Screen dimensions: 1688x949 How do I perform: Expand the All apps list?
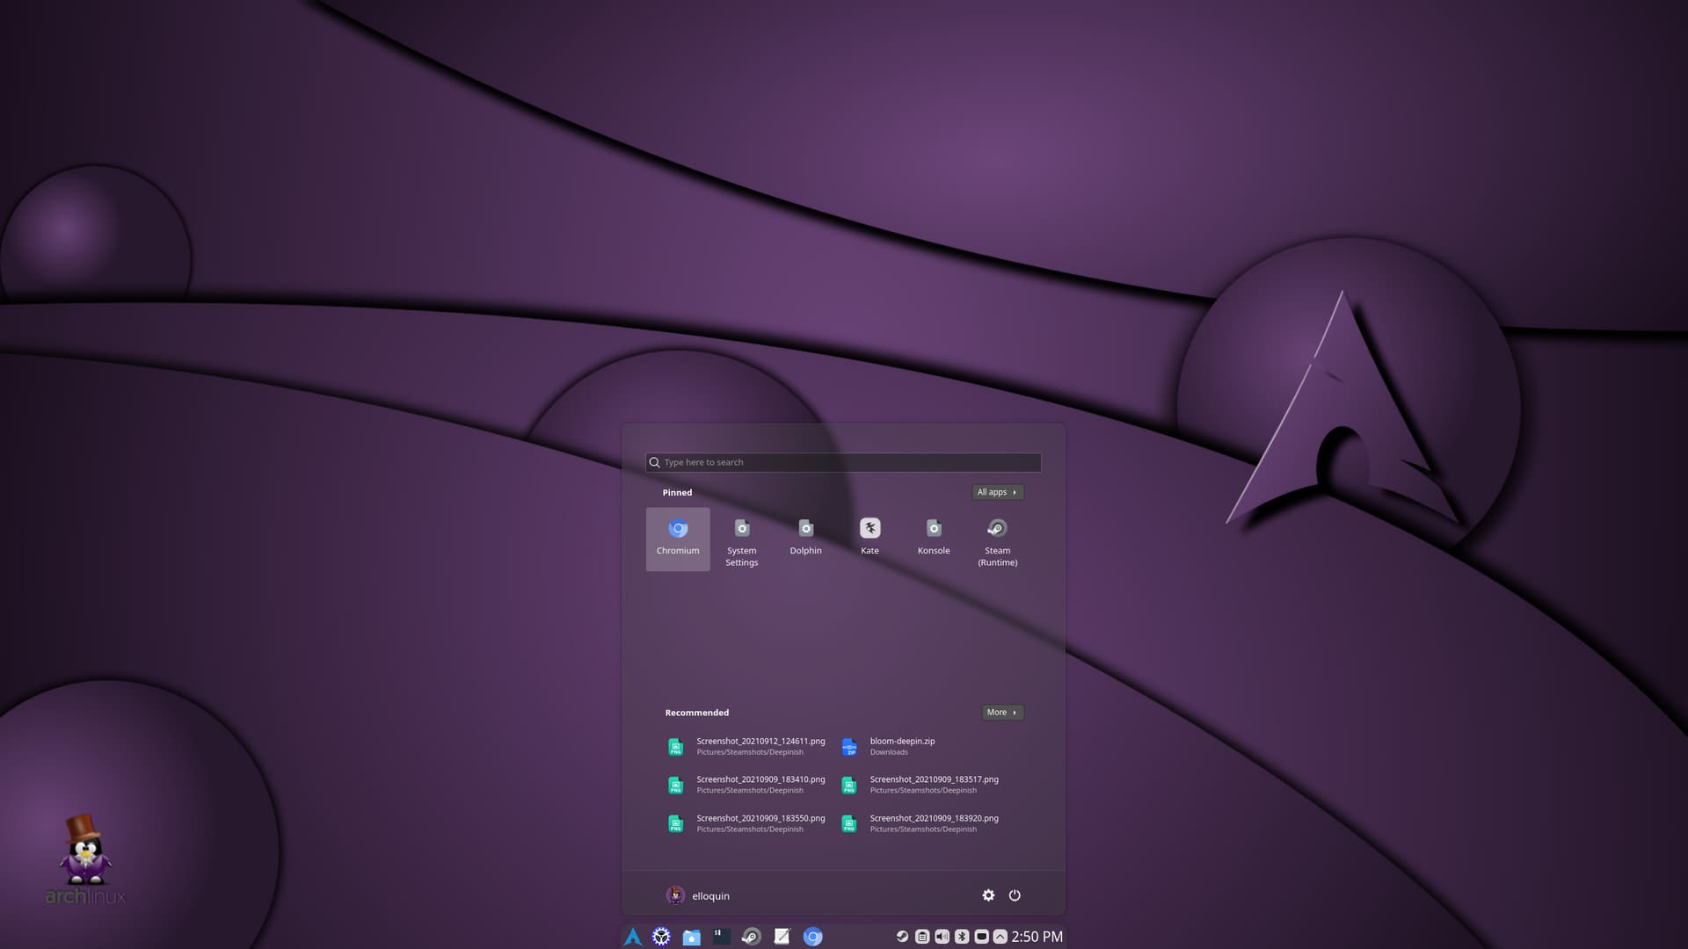point(997,492)
